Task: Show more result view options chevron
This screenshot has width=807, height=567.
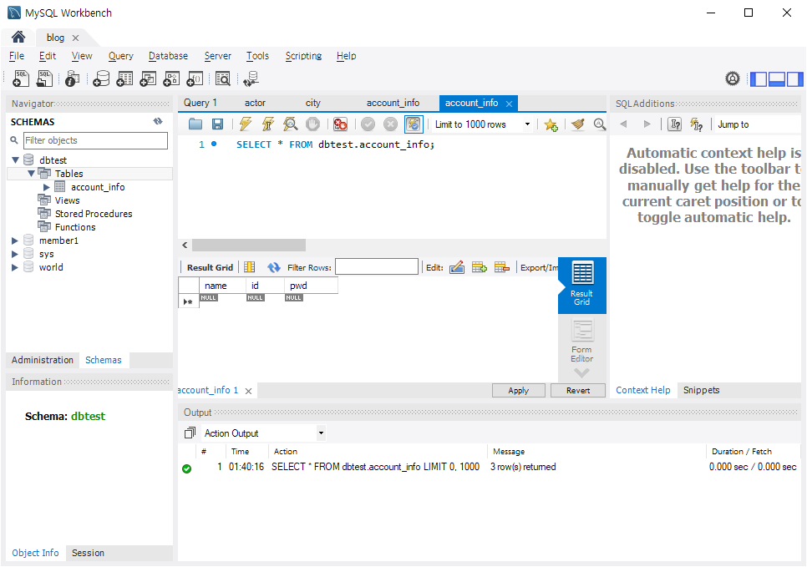Action: pos(582,372)
